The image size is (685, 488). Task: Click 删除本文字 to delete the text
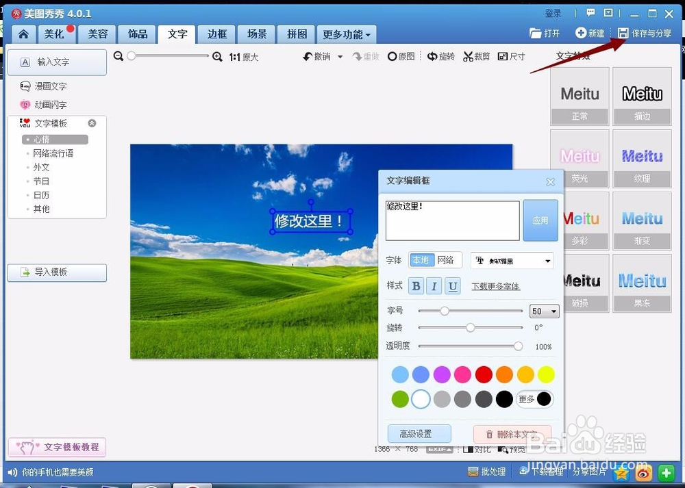tap(512, 433)
